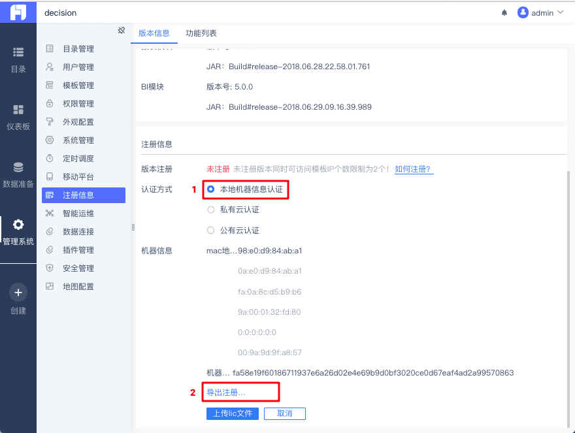Click the 权限管理 lock icon
Viewport: 575px width, 433px height.
(50, 103)
